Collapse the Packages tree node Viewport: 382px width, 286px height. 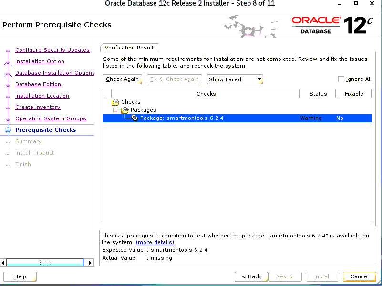(115, 110)
